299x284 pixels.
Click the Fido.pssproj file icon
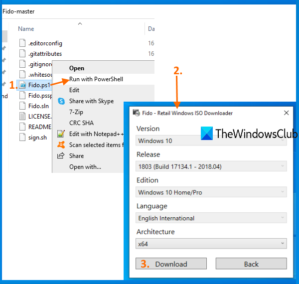[22, 95]
